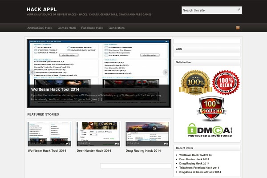Open Deer Hunter Hack 2014 featured thumbnail
Screen dimensions: 267x178
tap(98, 134)
